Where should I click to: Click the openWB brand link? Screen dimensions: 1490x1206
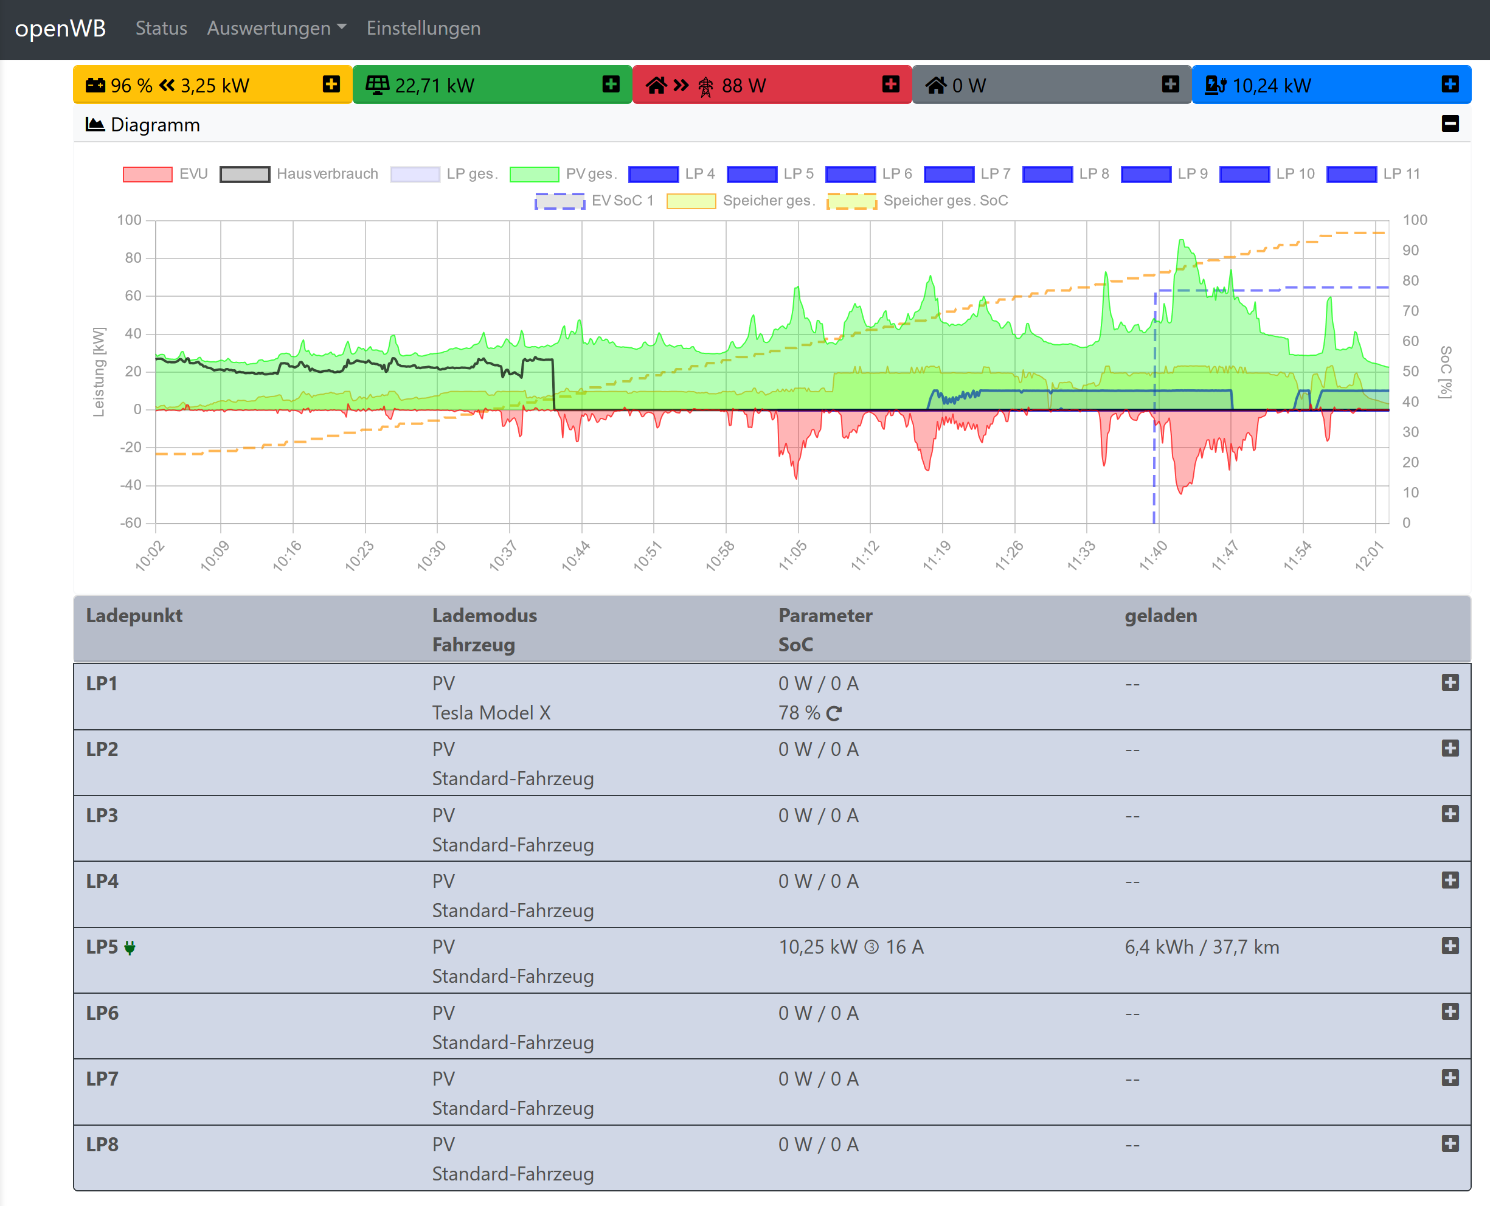(x=60, y=29)
